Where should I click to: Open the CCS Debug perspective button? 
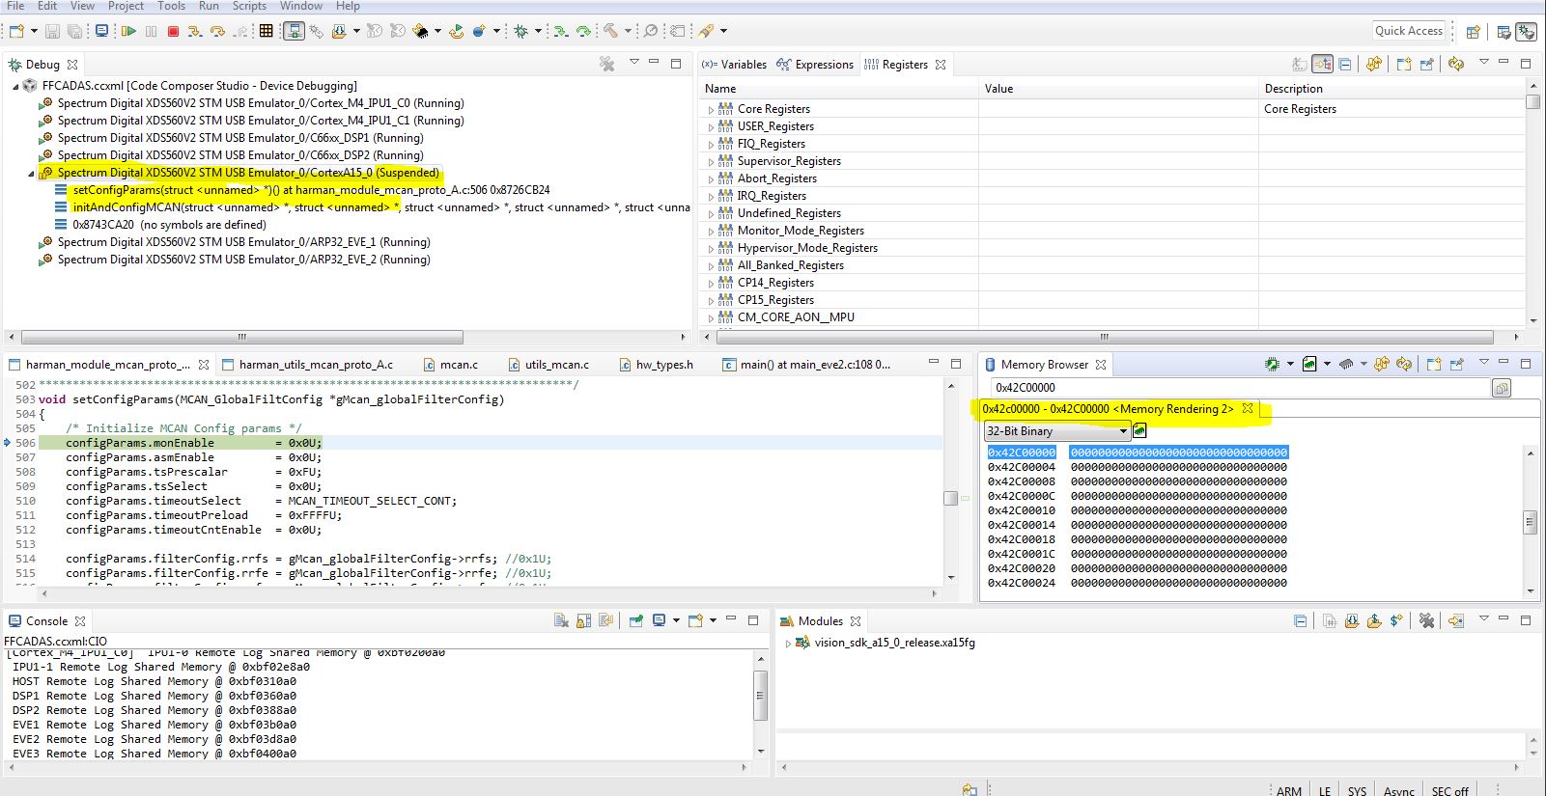pyautogui.click(x=1526, y=31)
